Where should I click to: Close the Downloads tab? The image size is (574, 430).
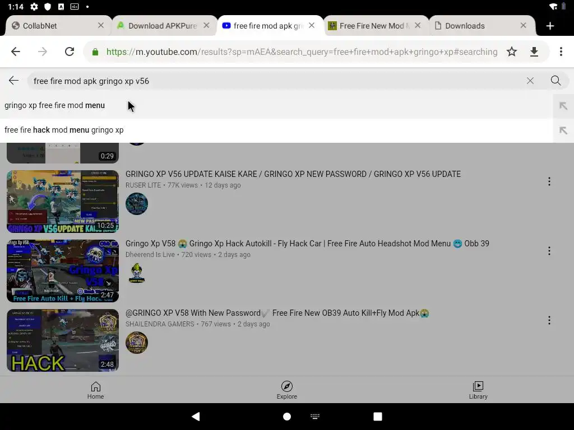pos(524,25)
